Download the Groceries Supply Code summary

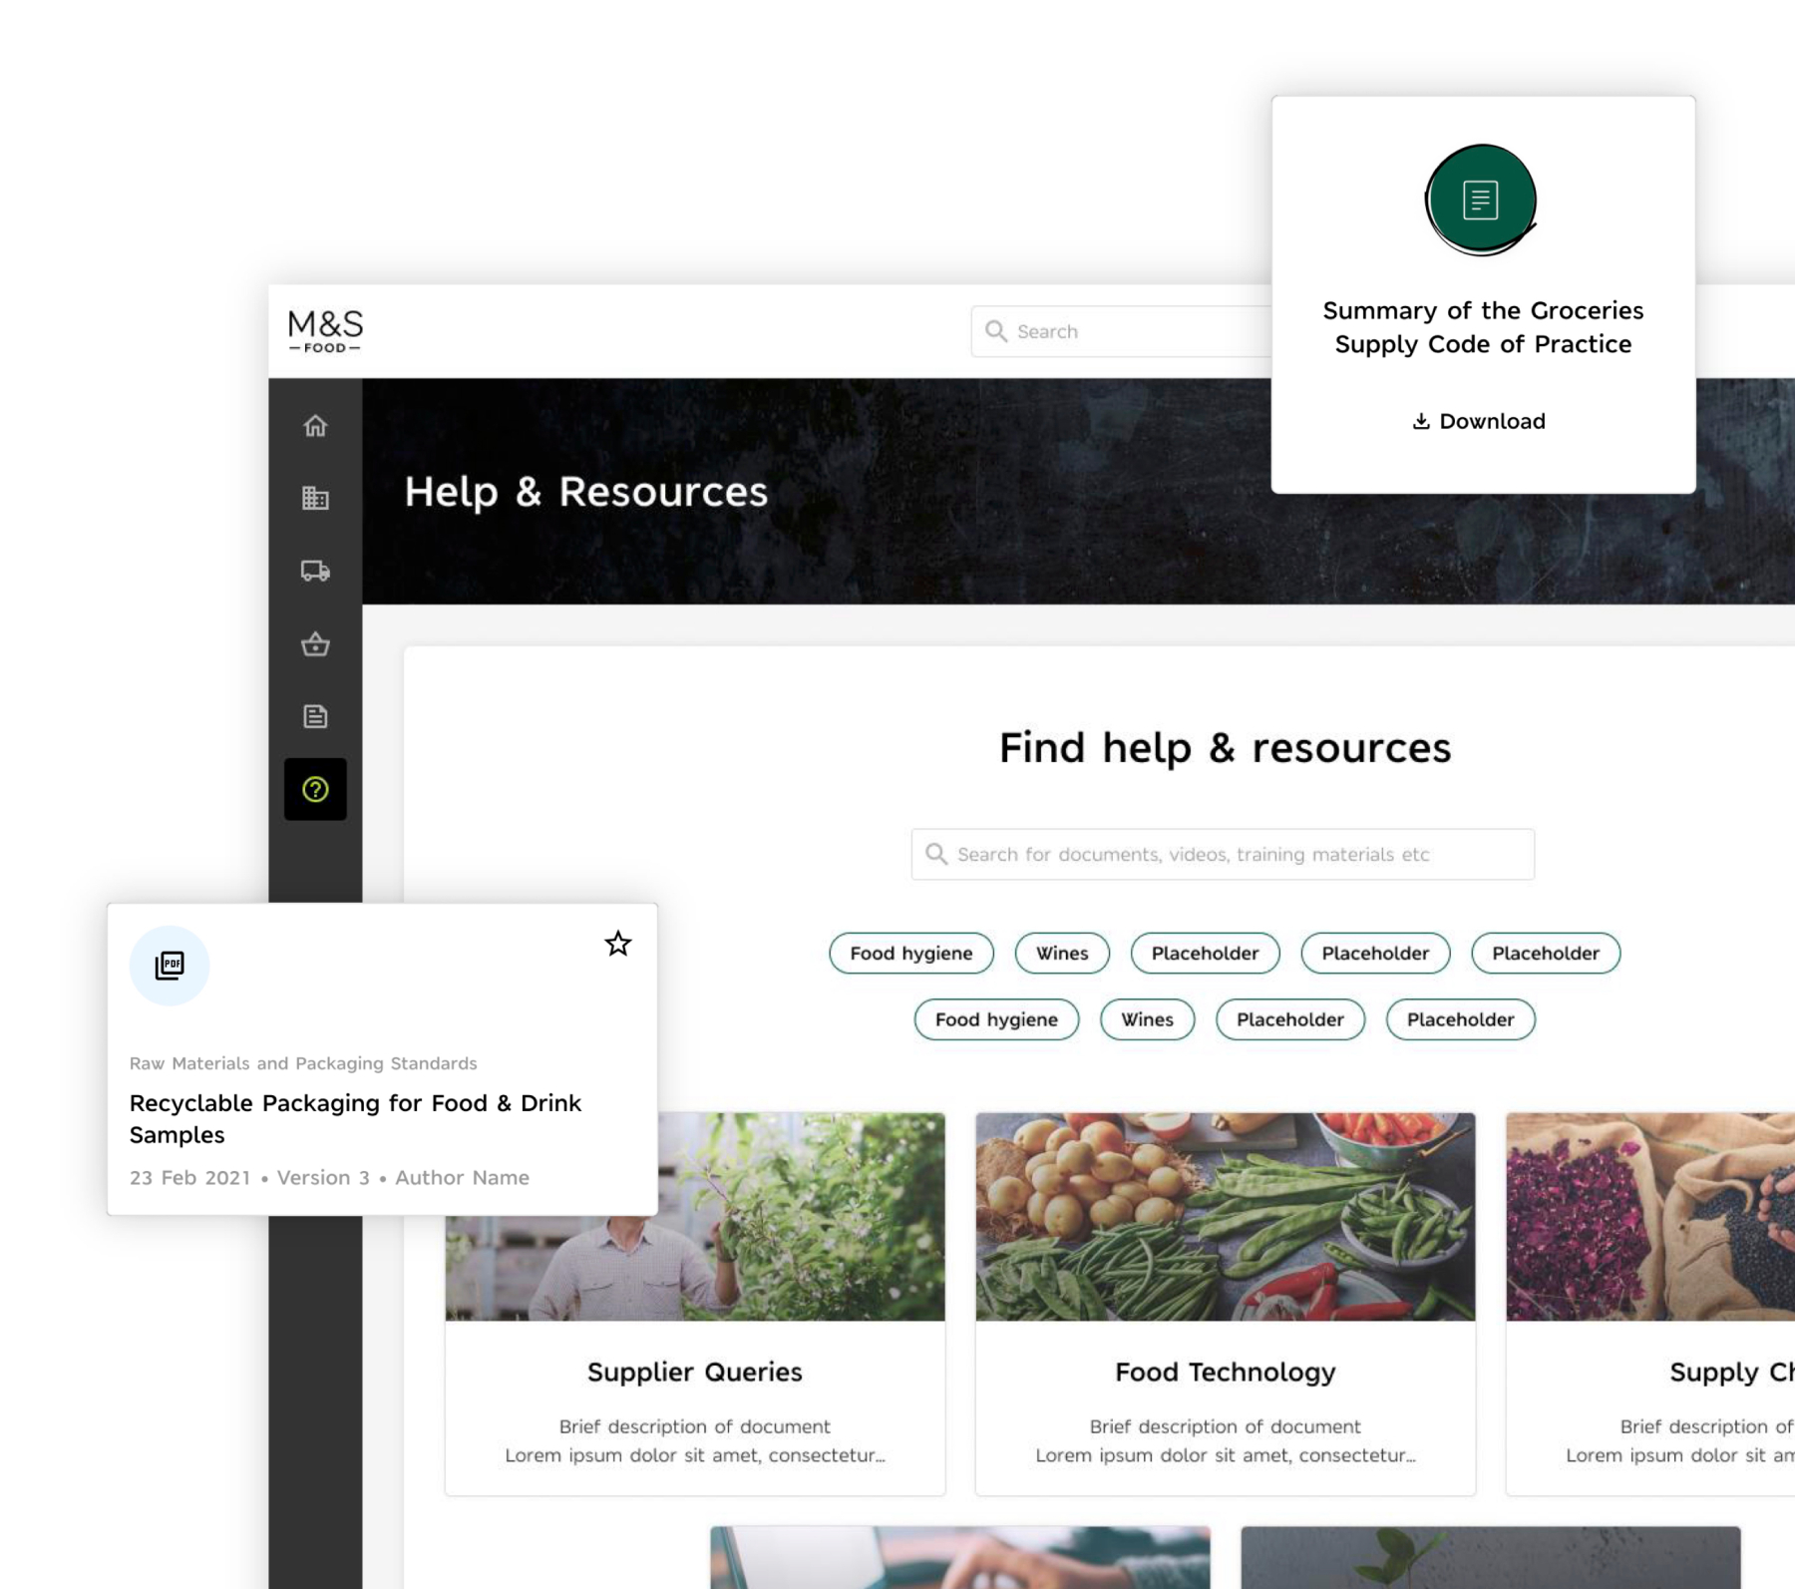coord(1479,421)
